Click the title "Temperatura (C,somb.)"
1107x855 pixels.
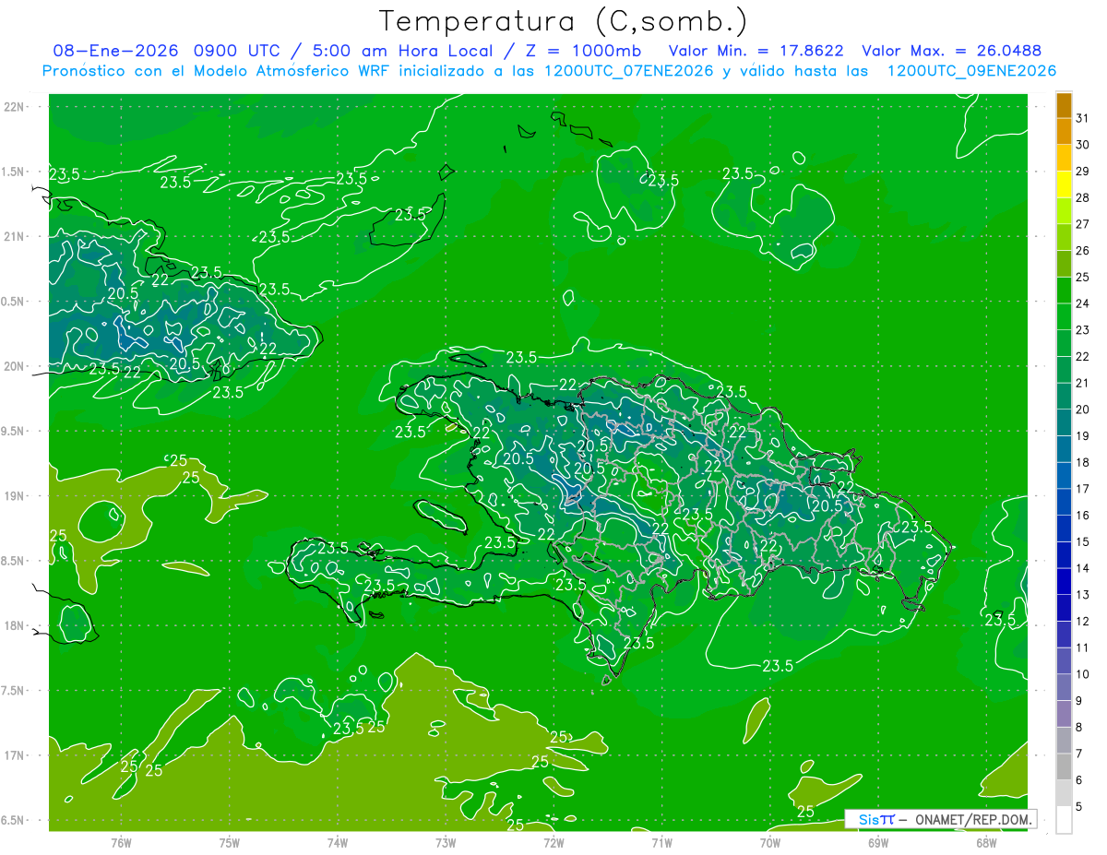(x=564, y=21)
